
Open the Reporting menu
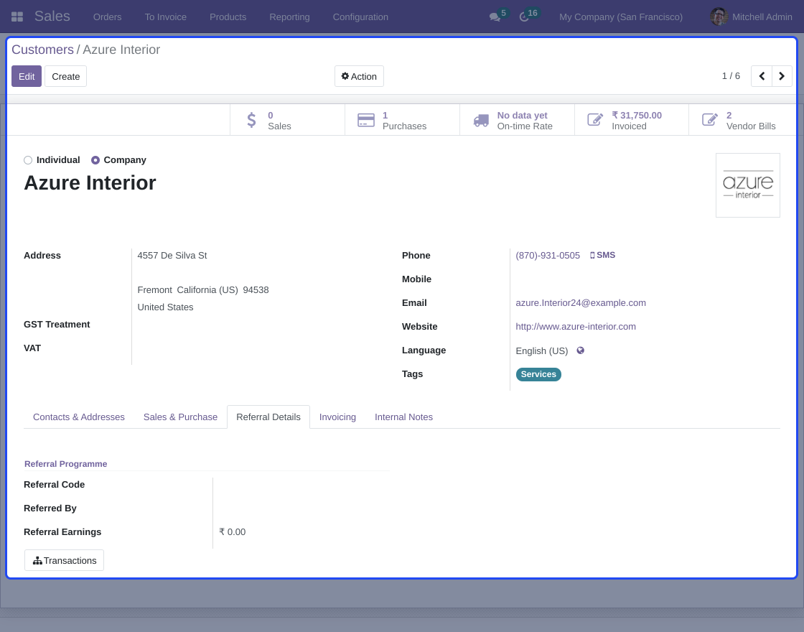click(x=290, y=17)
